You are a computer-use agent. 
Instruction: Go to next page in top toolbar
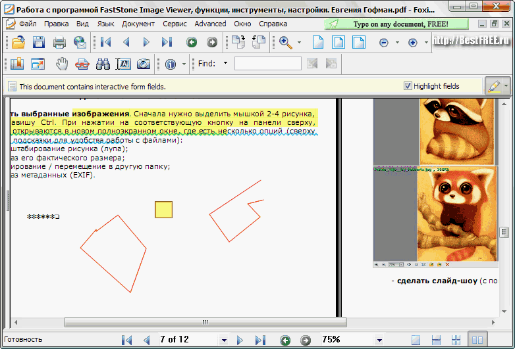click(146, 42)
